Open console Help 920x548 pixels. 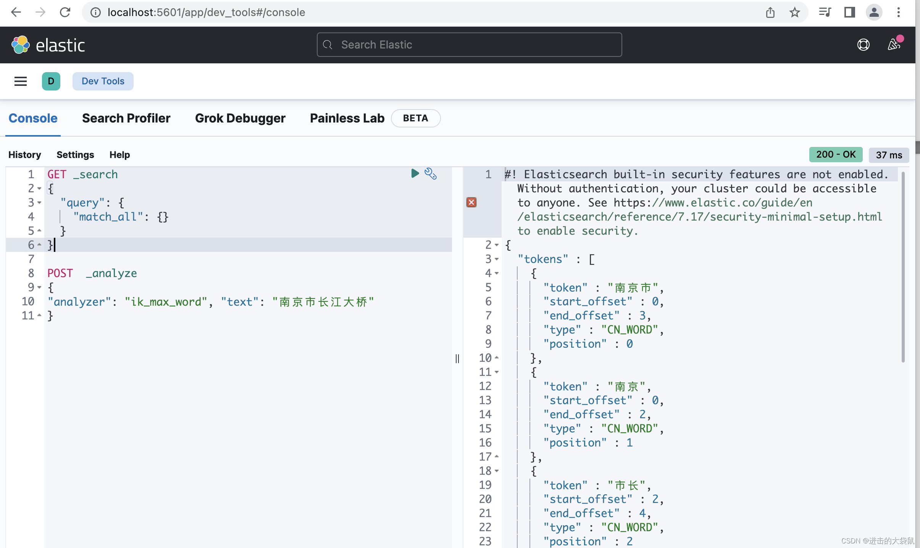click(x=120, y=155)
